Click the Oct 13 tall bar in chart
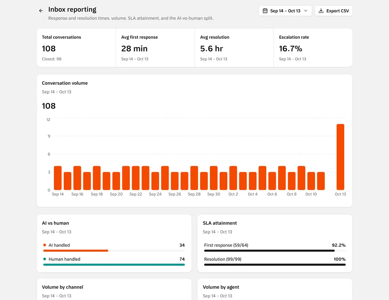This screenshot has width=389, height=300. pyautogui.click(x=340, y=157)
